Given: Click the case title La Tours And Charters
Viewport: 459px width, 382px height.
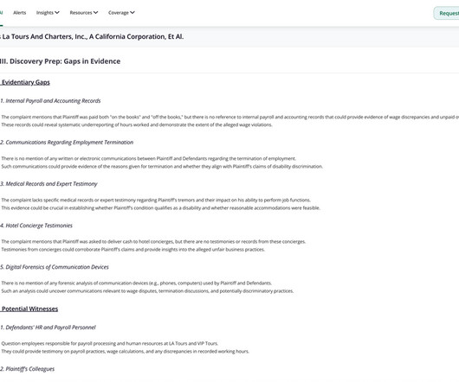Looking at the screenshot, I should click(x=92, y=37).
